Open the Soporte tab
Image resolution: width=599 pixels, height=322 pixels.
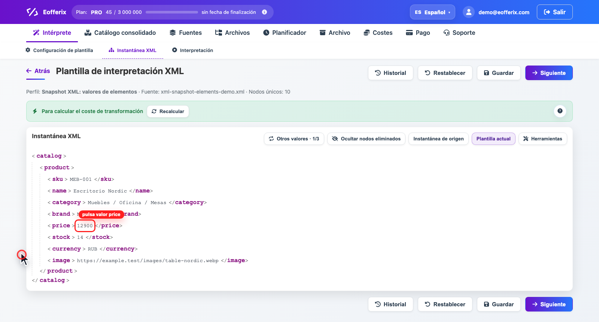coord(459,33)
